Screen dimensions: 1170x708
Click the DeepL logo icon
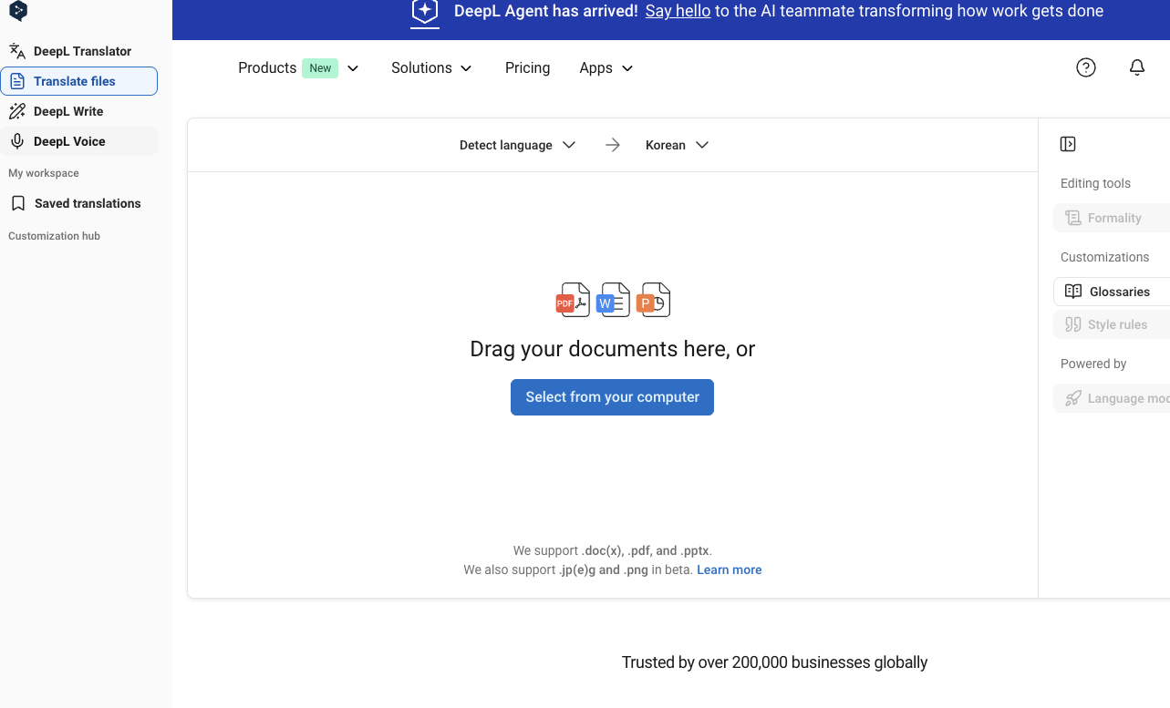(x=17, y=11)
